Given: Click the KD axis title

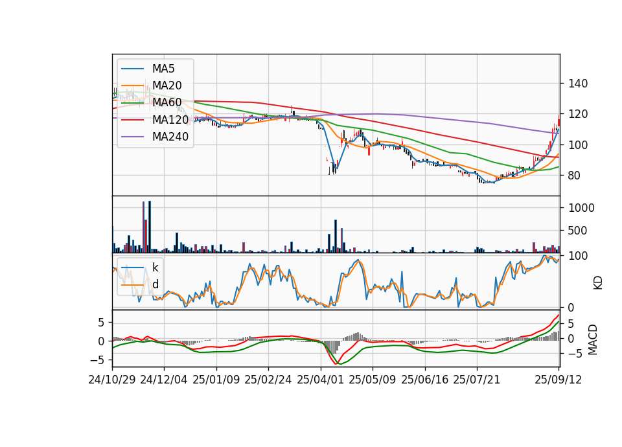Looking at the screenshot, I should [598, 283].
